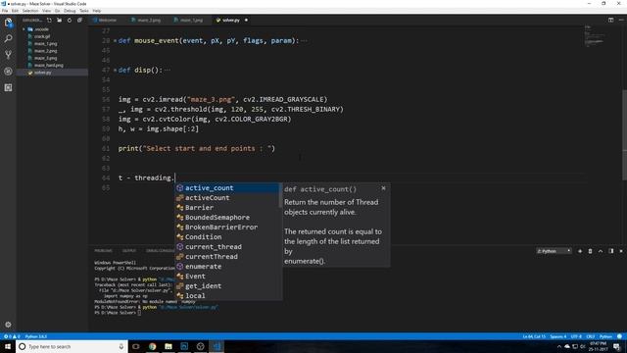Open the Debug menu
This screenshot has width=627, height=353.
tap(70, 11)
